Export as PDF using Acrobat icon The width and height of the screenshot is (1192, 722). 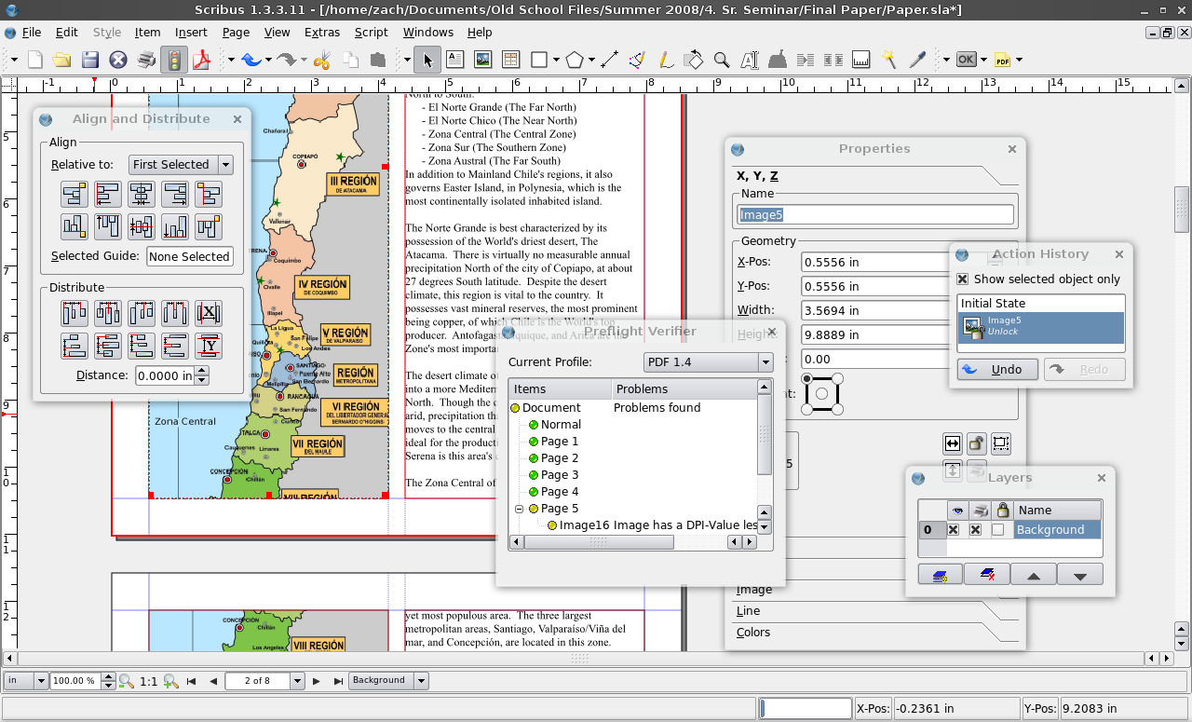tap(202, 60)
